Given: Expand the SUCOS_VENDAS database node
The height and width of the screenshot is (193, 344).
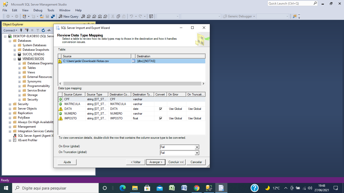Looking at the screenshot, I should tap(15, 54).
